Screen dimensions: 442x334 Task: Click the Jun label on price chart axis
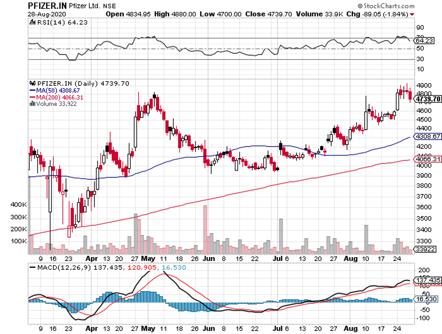[209, 259]
